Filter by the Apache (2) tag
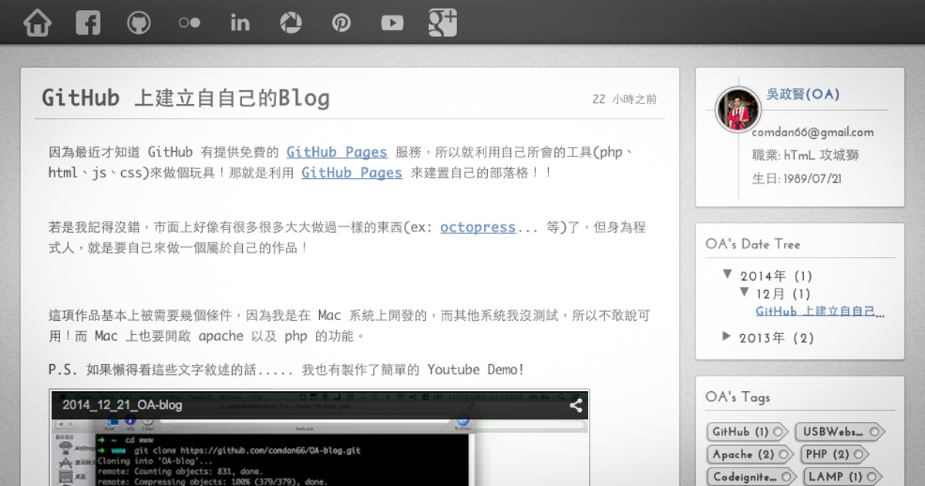The image size is (925, 486). [x=750, y=454]
